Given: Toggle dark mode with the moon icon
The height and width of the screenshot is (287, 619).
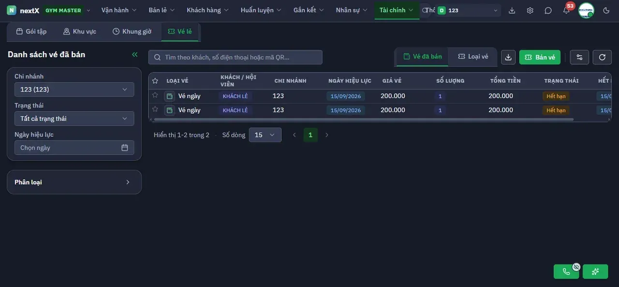Looking at the screenshot, I should click(x=606, y=10).
